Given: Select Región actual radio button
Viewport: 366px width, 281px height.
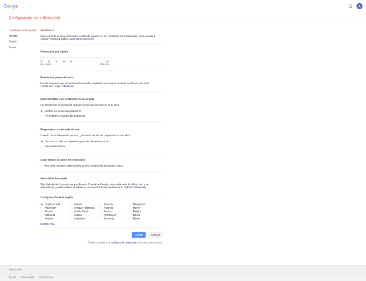Looking at the screenshot, I should click(x=42, y=204).
